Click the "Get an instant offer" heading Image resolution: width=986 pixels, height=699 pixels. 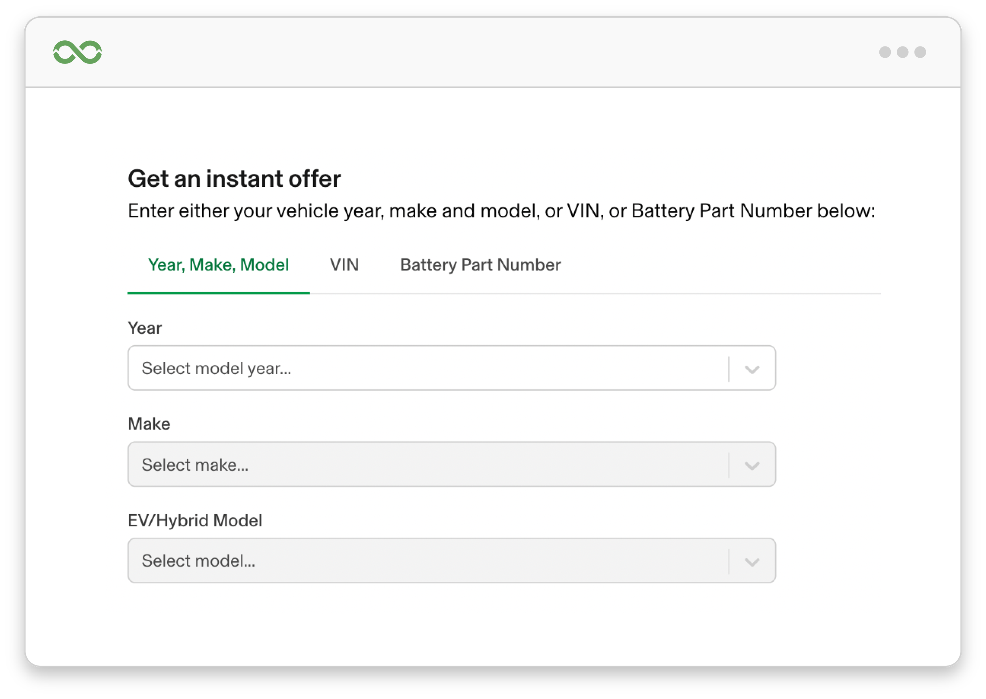point(234,179)
